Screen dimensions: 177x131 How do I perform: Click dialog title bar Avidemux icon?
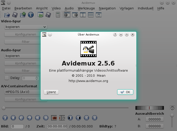pos(44,35)
